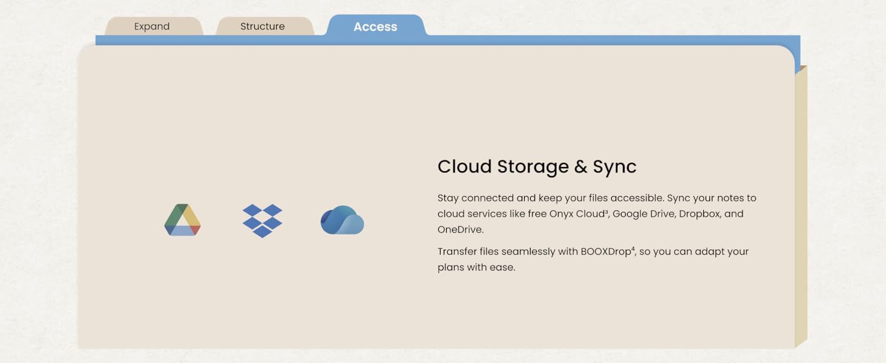Click the Dropbox icon
This screenshot has height=363, width=886.
[262, 221]
